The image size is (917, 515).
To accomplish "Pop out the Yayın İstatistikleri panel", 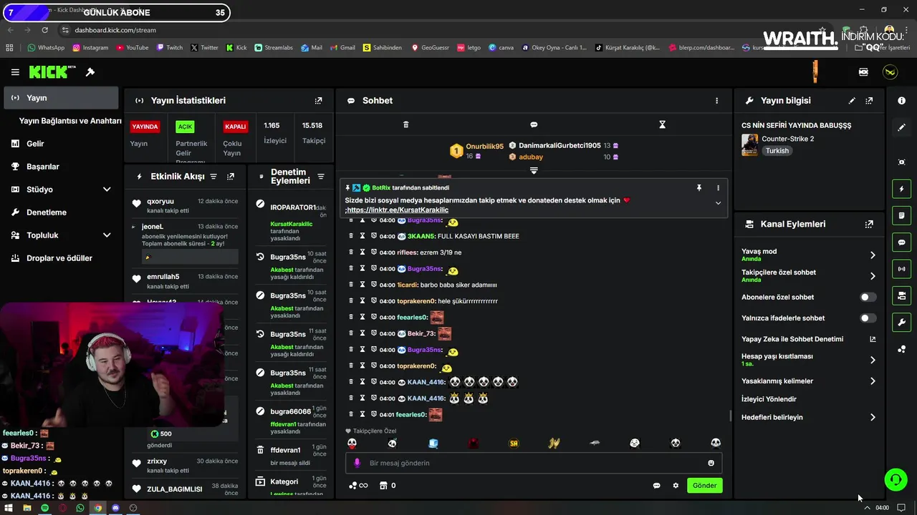I will [319, 101].
